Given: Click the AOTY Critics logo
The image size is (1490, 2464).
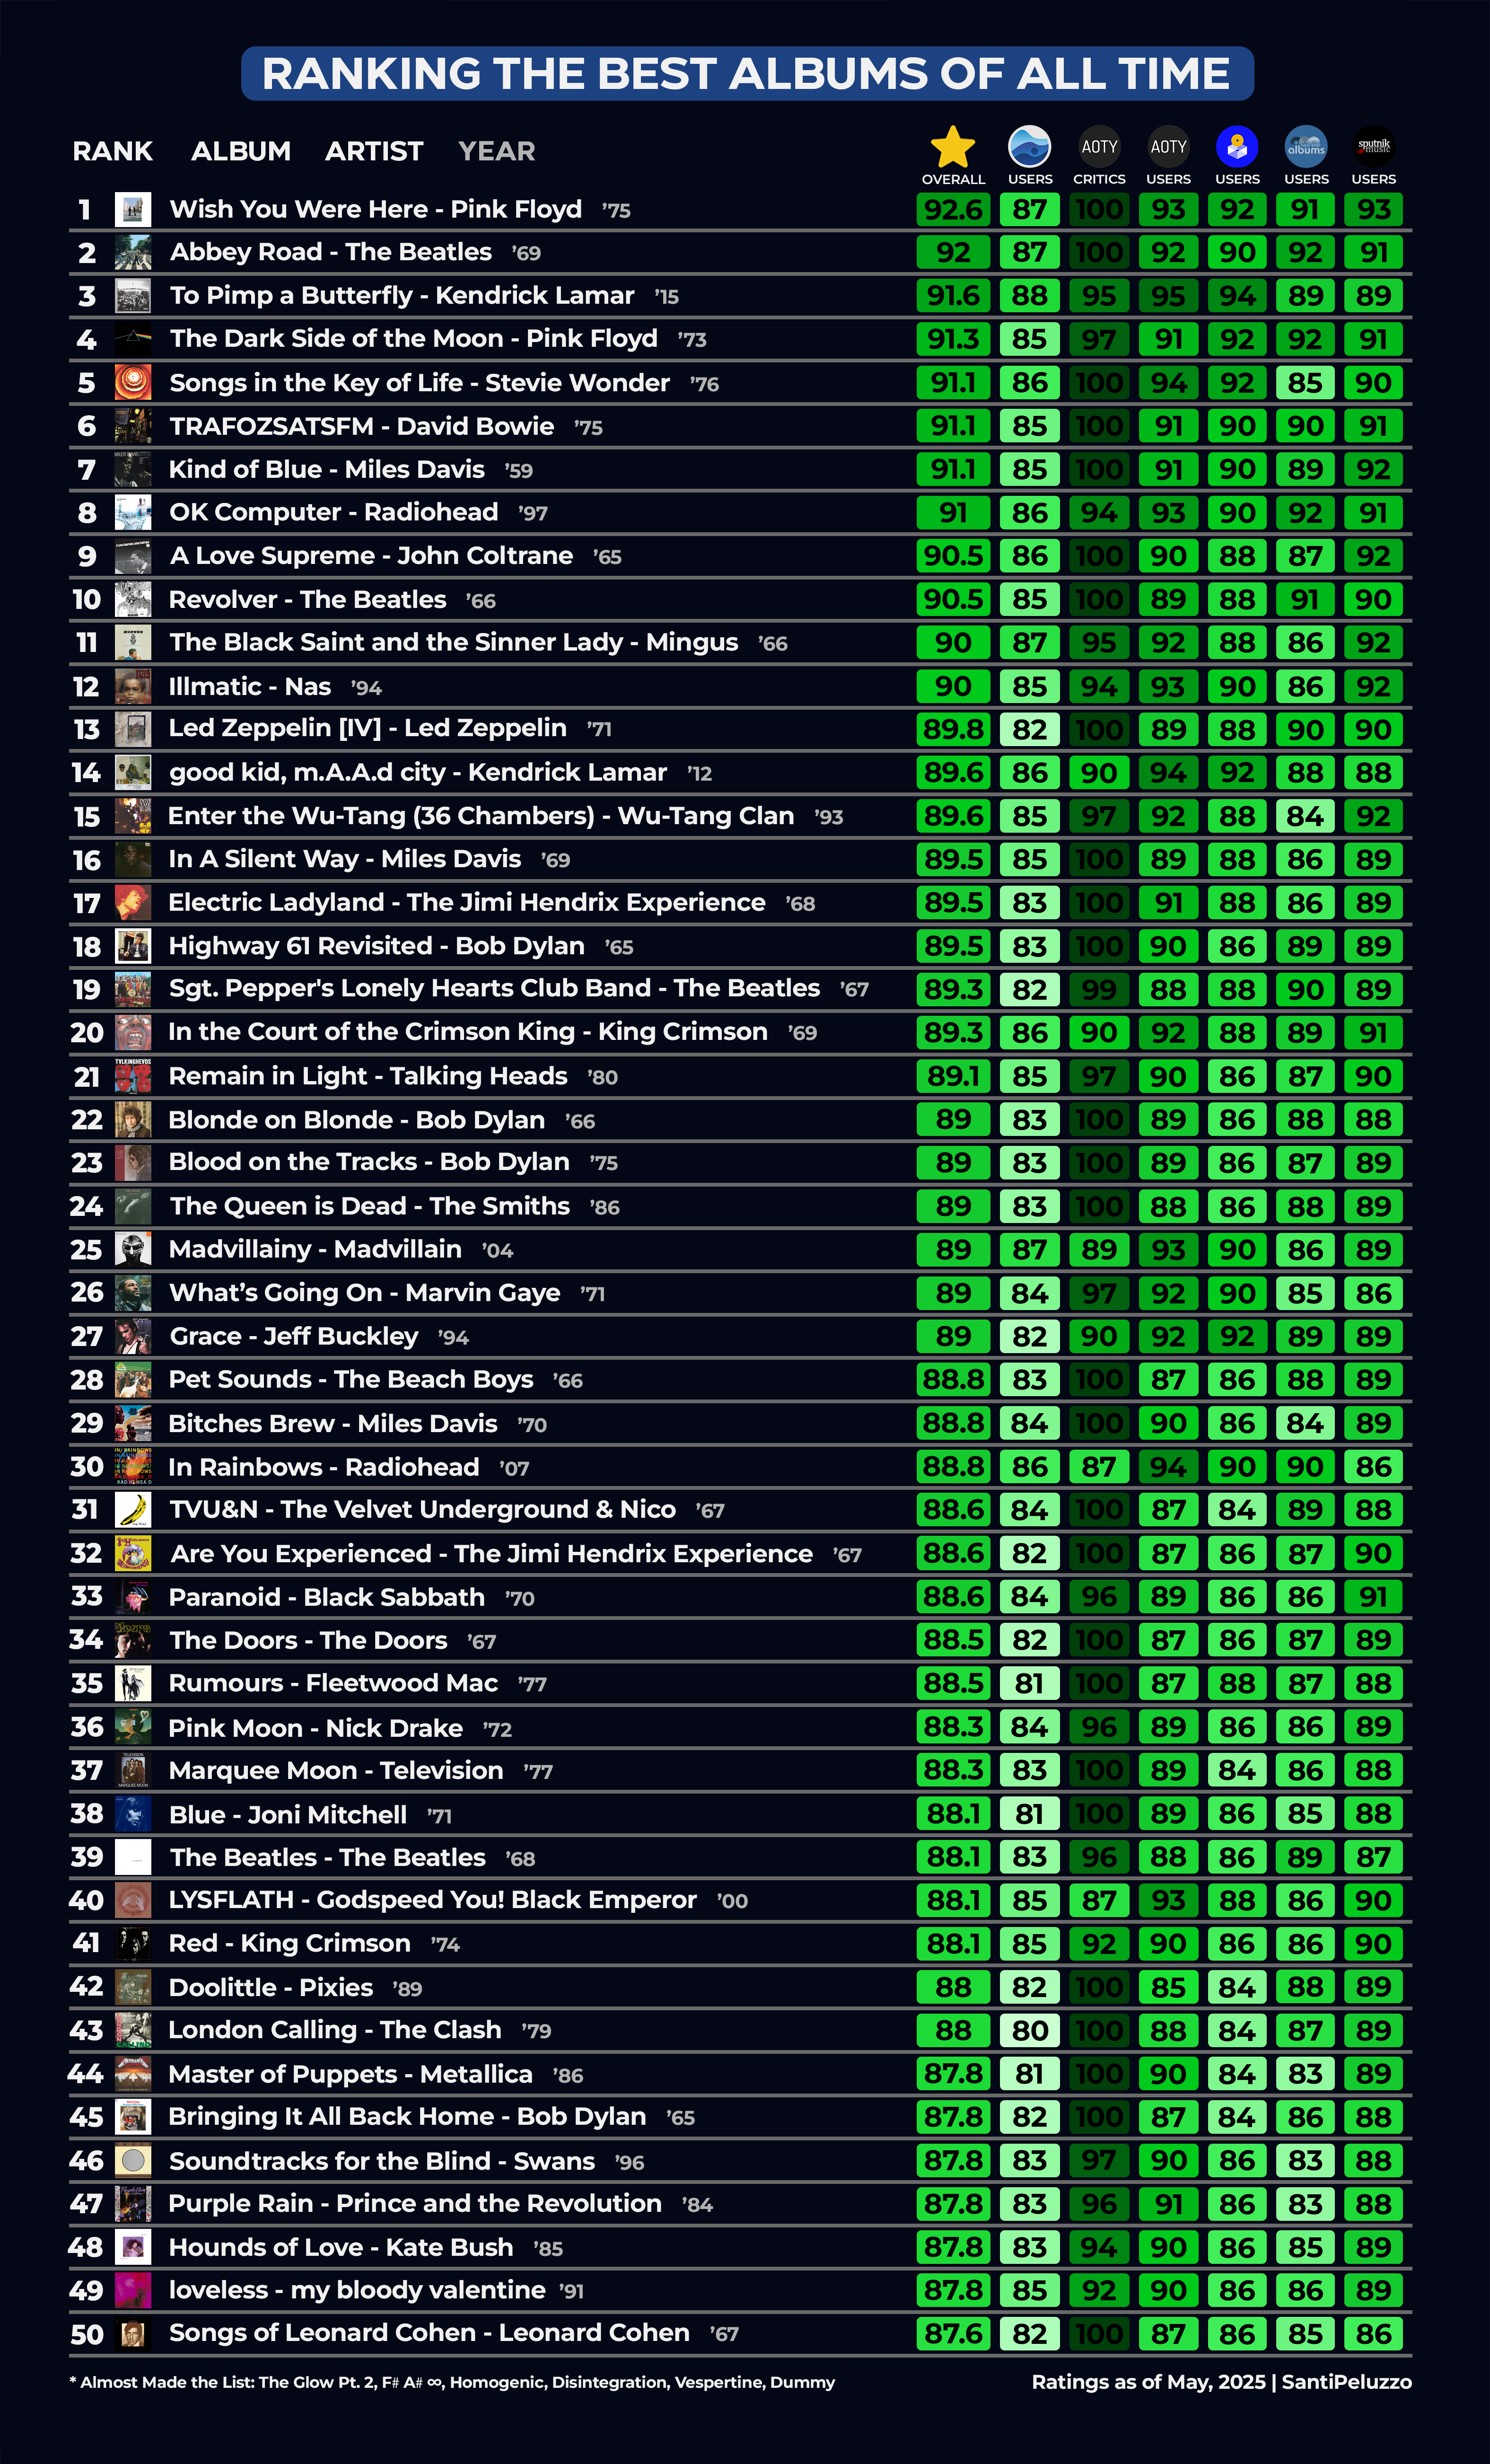Looking at the screenshot, I should [1099, 147].
